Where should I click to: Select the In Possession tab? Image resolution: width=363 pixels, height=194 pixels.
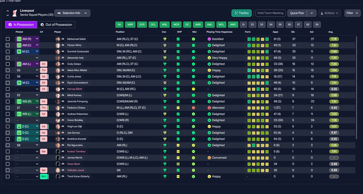pyautogui.click(x=21, y=25)
